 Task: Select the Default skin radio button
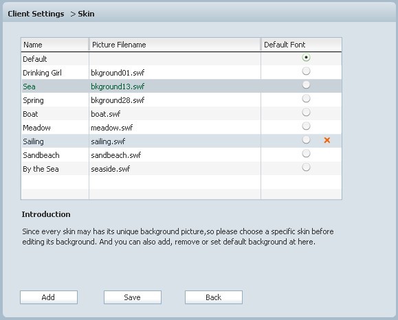pos(306,58)
